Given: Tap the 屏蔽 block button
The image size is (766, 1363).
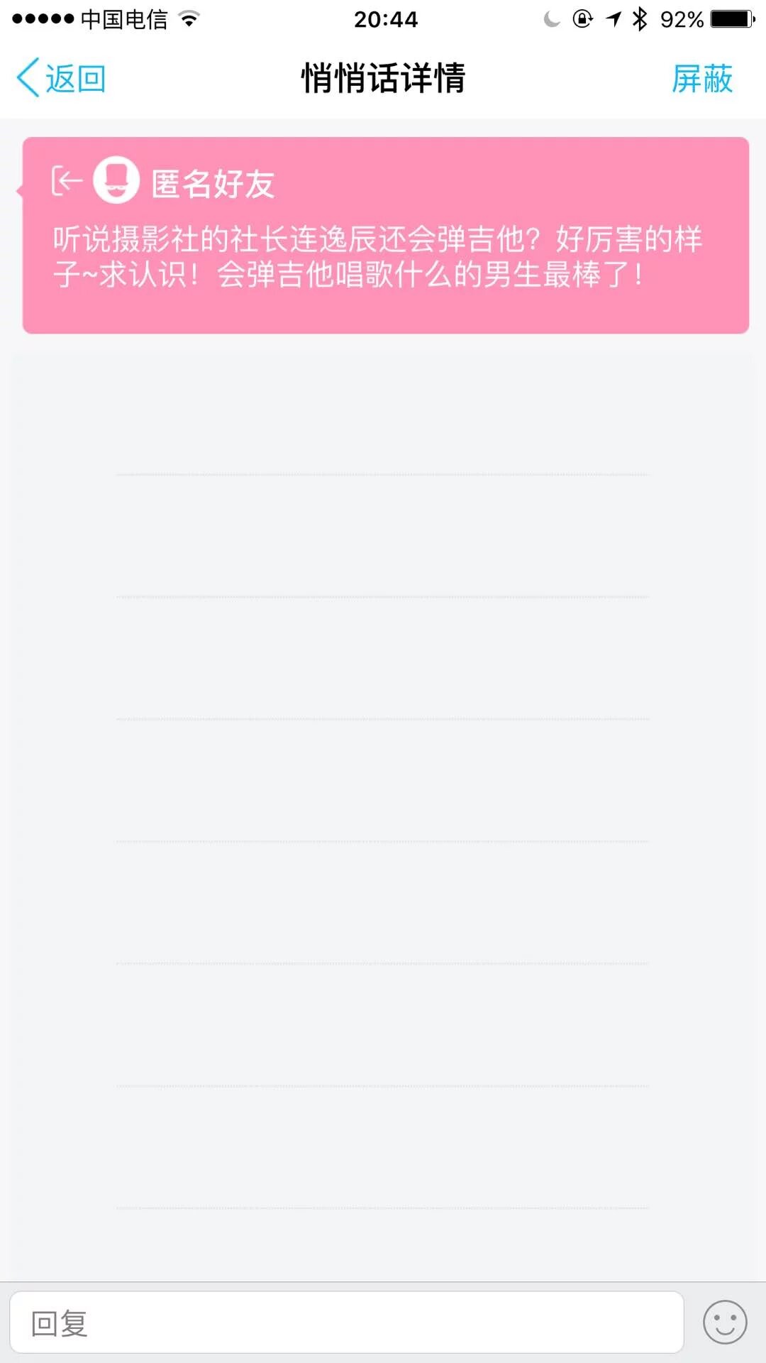Looking at the screenshot, I should pyautogui.click(x=701, y=78).
